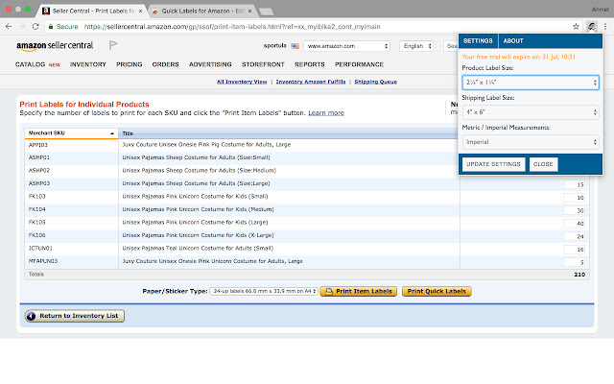The image size is (614, 384).
Task: Reload the page with the refresh icon
Action: click(35, 27)
